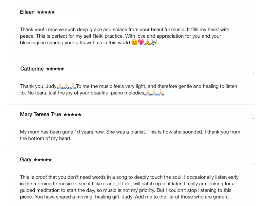Open reviewer Eileen's profile name
Image resolution: width=262 pixels, height=206 pixels.
tap(27, 12)
